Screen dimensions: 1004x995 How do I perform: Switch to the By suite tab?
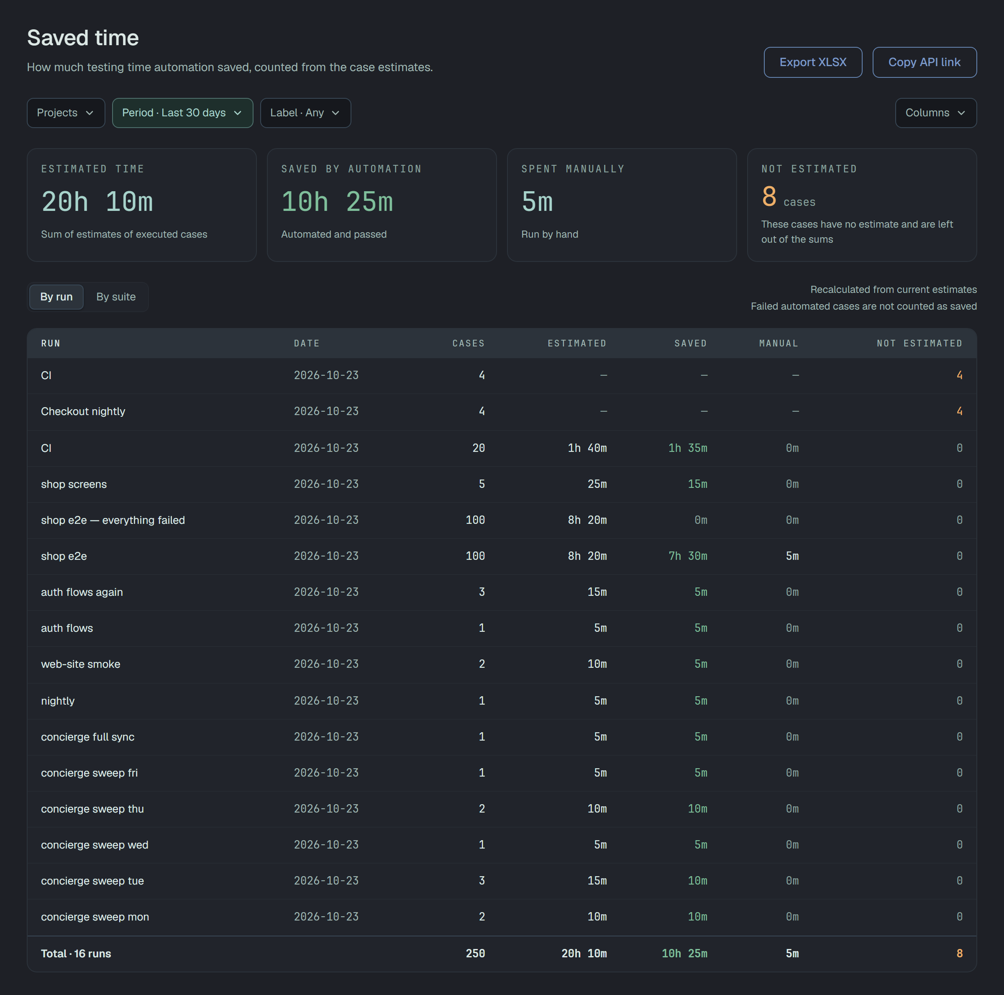pyautogui.click(x=116, y=297)
